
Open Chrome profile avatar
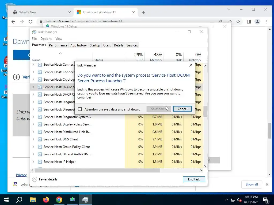point(257,22)
